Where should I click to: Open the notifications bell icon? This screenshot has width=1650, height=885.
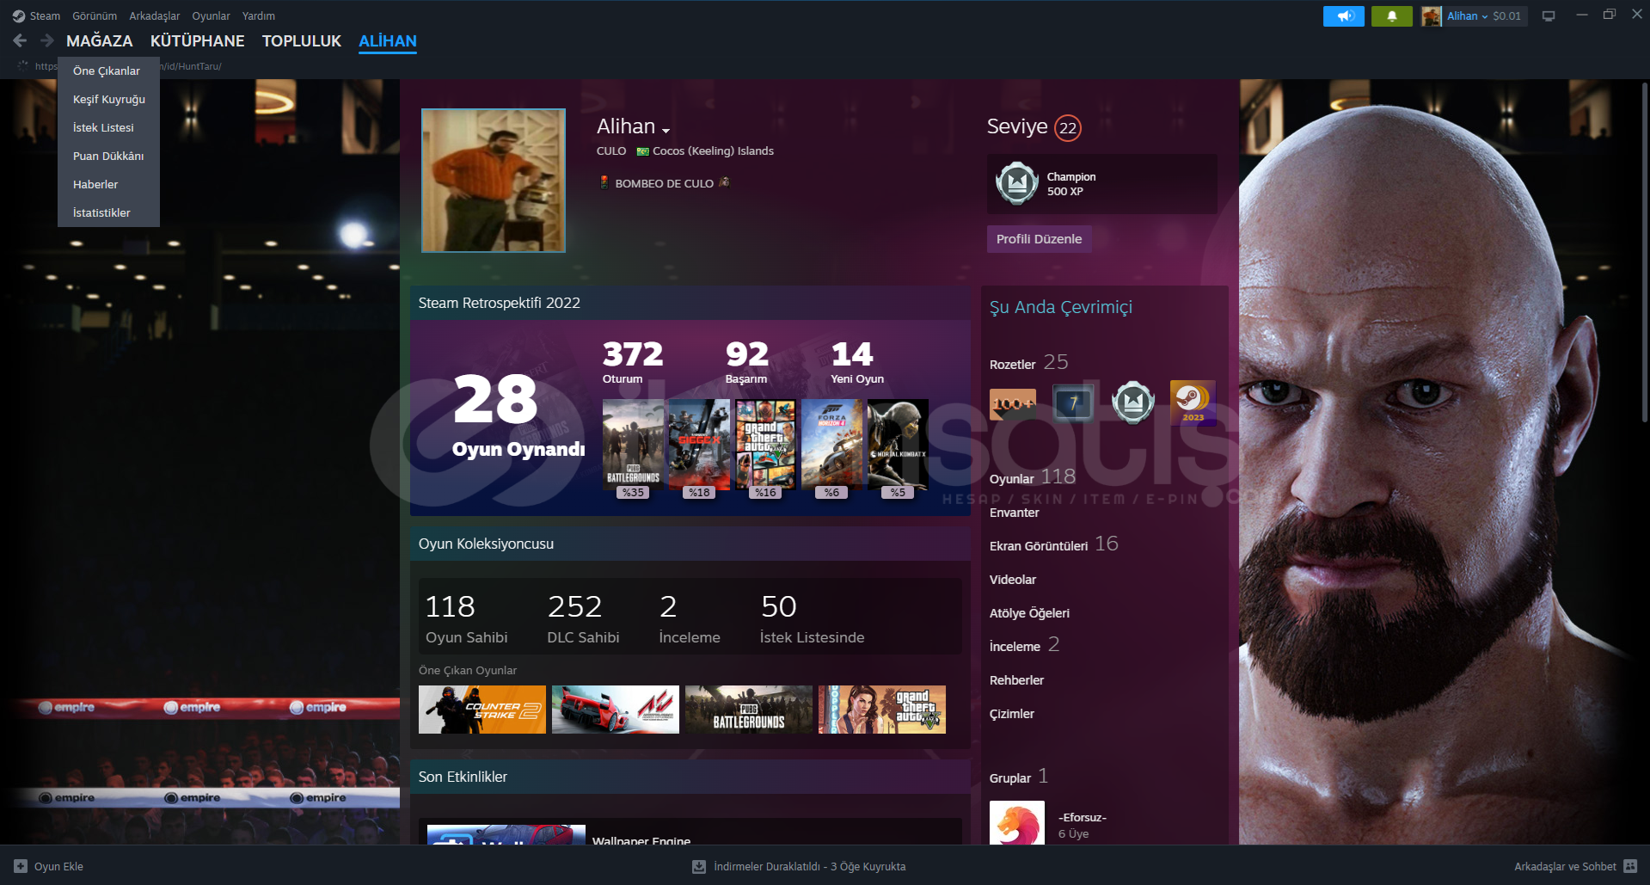(x=1391, y=16)
